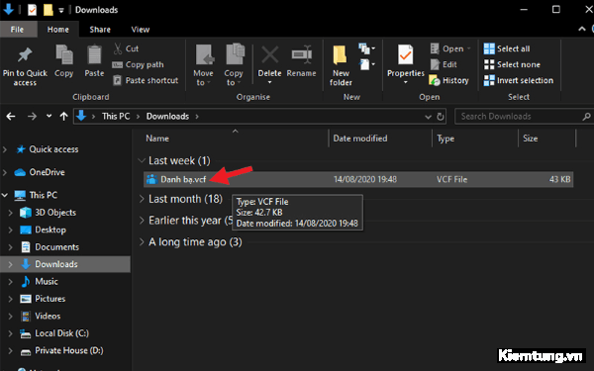Click the Easy access icon in New group
Image resolution: width=594 pixels, height=371 pixels.
366,64
